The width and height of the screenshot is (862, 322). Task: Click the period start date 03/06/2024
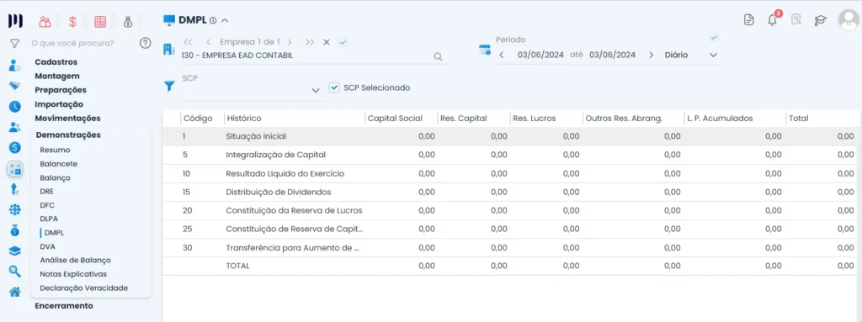540,55
